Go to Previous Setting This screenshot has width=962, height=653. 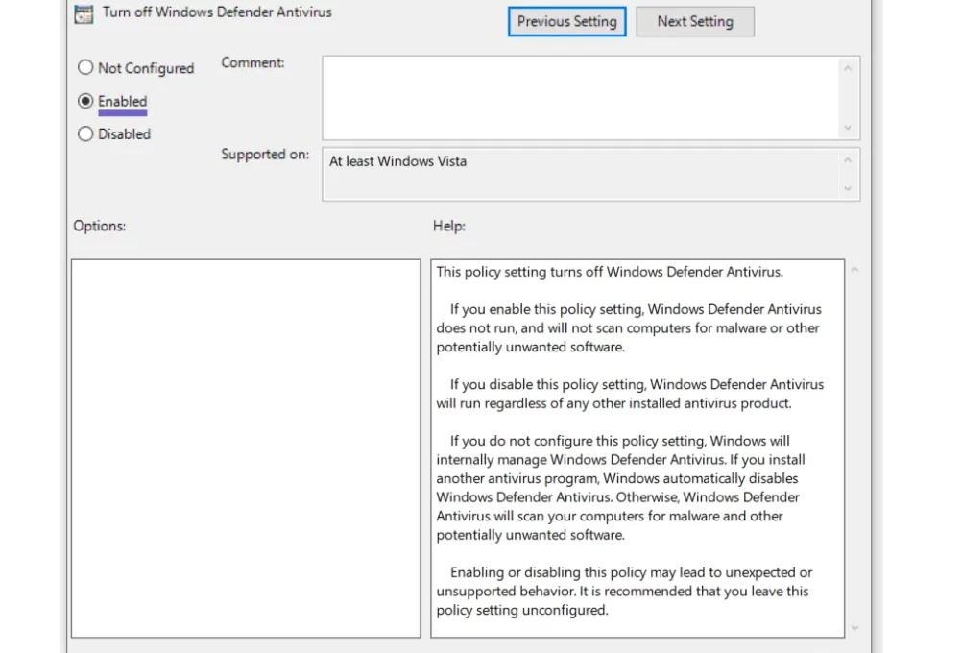(x=566, y=21)
